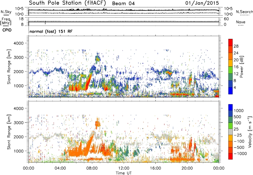Click '3000' on the power panel range axis

click(19, 57)
